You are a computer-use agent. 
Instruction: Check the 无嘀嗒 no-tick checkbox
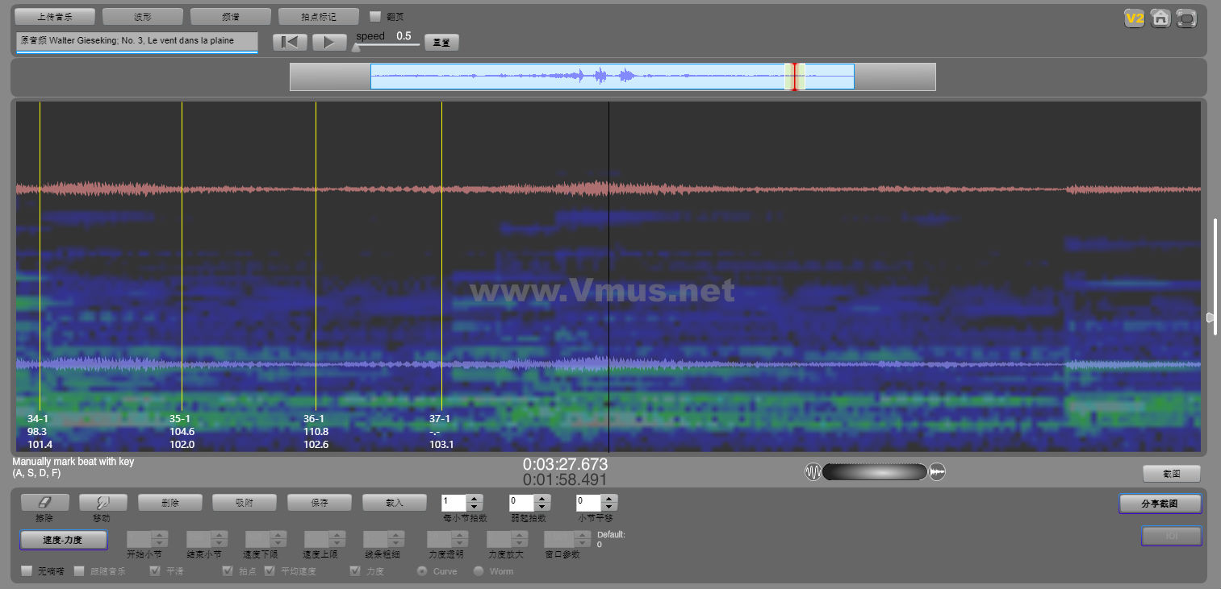click(27, 571)
